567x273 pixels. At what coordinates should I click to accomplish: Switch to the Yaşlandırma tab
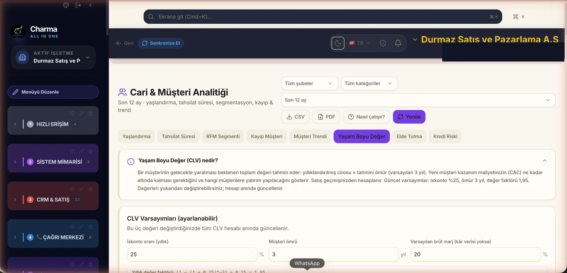pyautogui.click(x=136, y=136)
